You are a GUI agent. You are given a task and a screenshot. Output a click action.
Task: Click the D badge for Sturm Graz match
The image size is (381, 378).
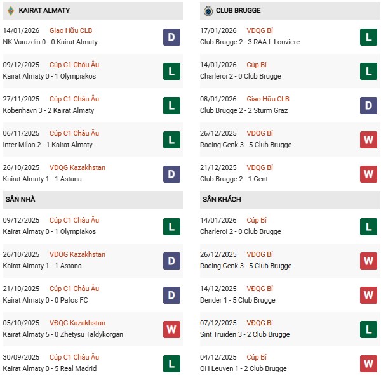(369, 105)
